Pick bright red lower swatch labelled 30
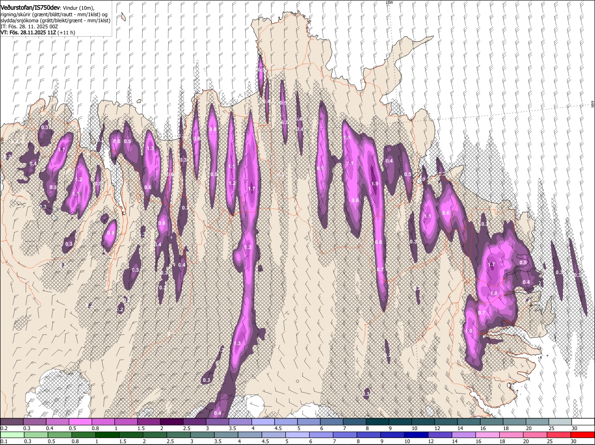Image resolution: width=595 pixels, height=445 pixels. tap(583, 435)
